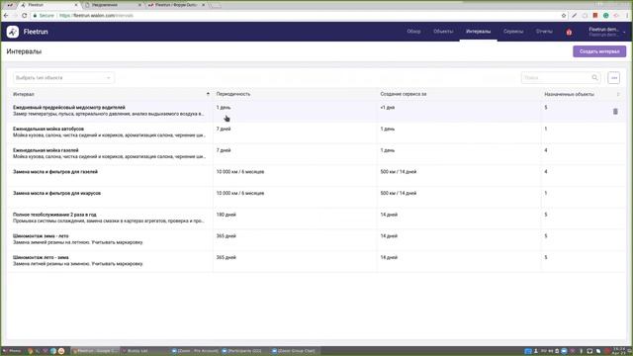Open Еженедельная мойка автобусов interval

(48, 129)
